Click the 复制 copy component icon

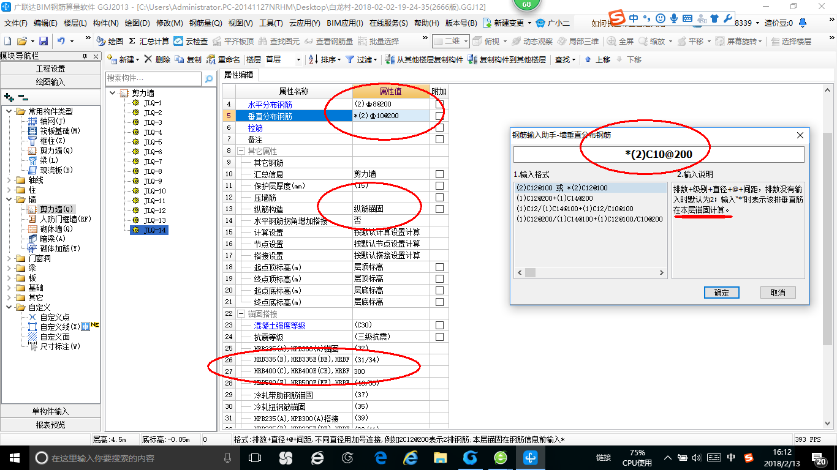(x=188, y=59)
